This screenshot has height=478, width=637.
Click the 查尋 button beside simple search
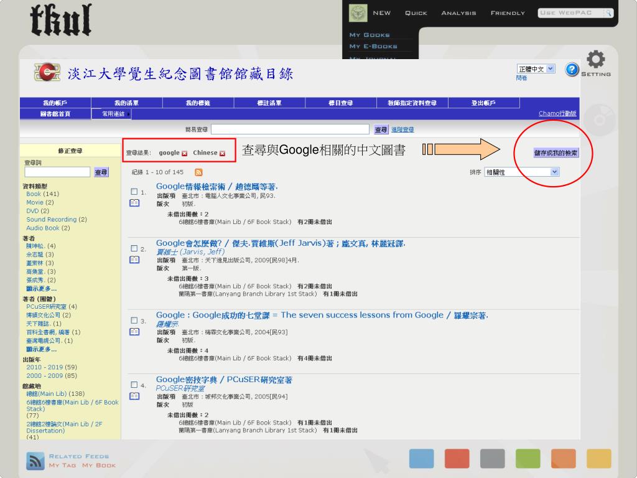(381, 129)
